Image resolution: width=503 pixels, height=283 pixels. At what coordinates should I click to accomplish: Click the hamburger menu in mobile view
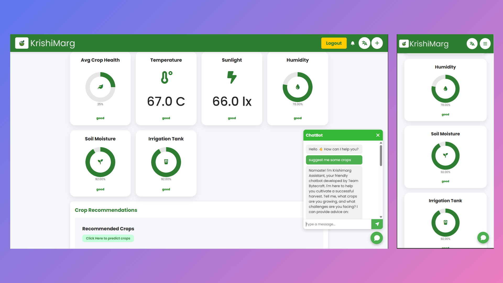click(485, 44)
